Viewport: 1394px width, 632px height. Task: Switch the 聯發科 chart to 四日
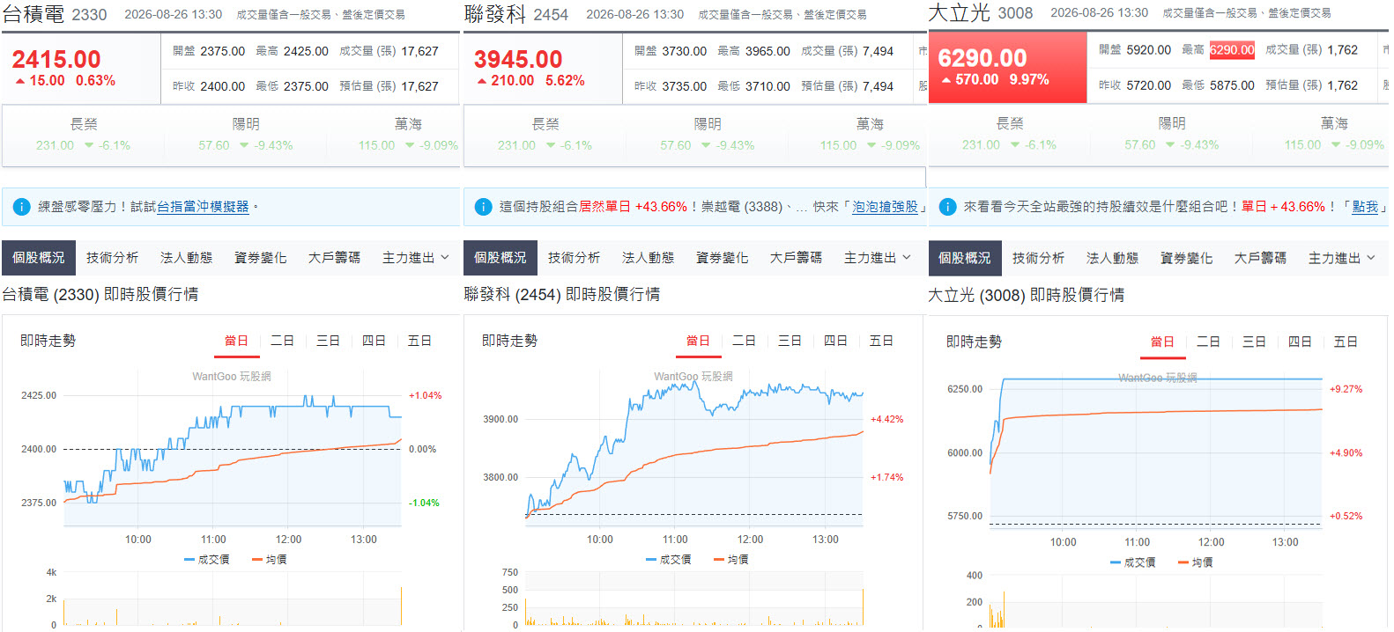(x=836, y=341)
